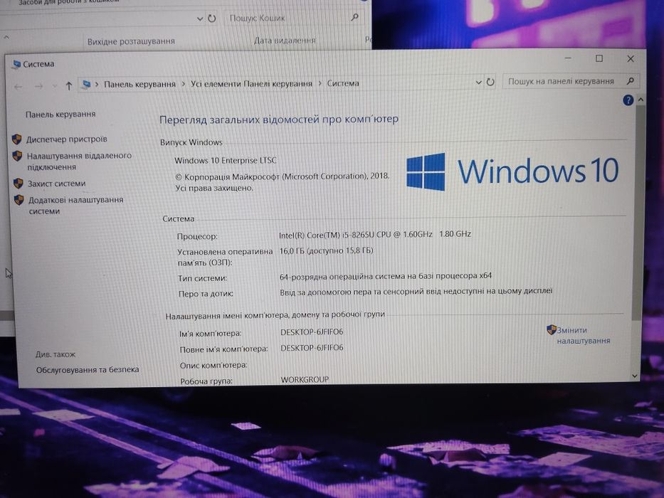This screenshot has height=498, width=664.
Task: Click the computer icon in address bar
Action: (86, 85)
